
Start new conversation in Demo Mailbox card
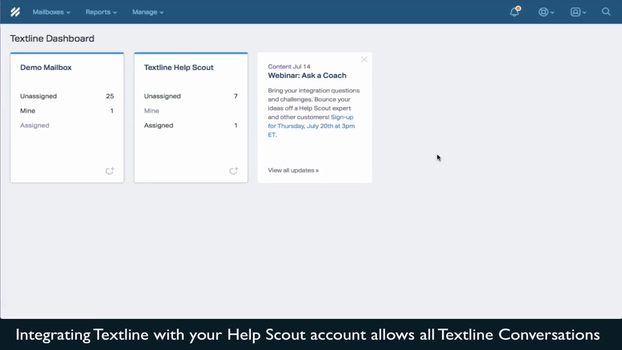(110, 171)
